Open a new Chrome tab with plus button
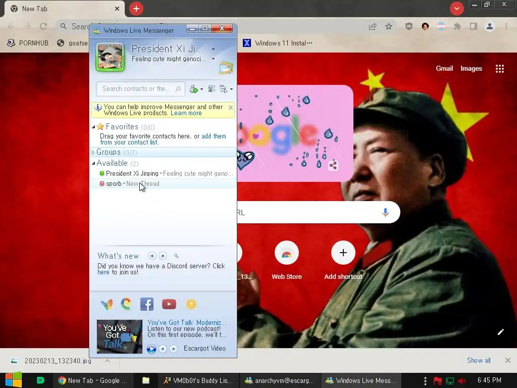This screenshot has width=517, height=388. tap(136, 9)
